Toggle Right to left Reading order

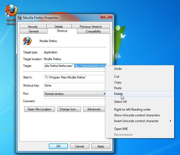(x=140, y=110)
